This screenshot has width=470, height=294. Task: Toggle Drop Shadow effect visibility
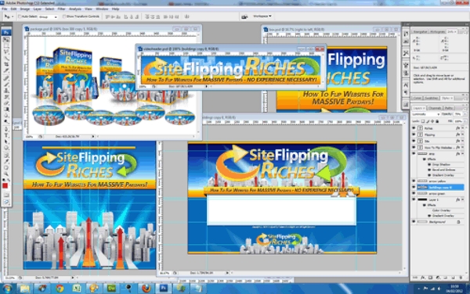pos(429,164)
